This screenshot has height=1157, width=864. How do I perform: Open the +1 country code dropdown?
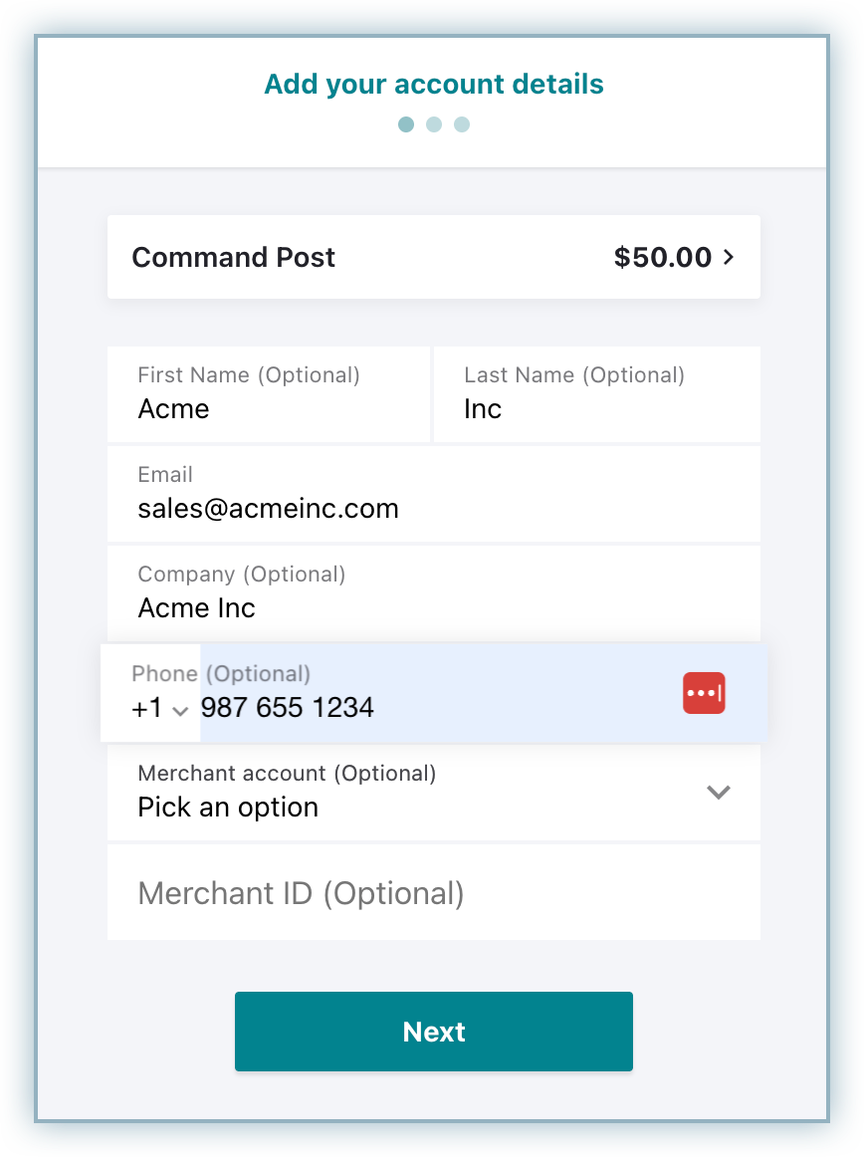pos(159,709)
